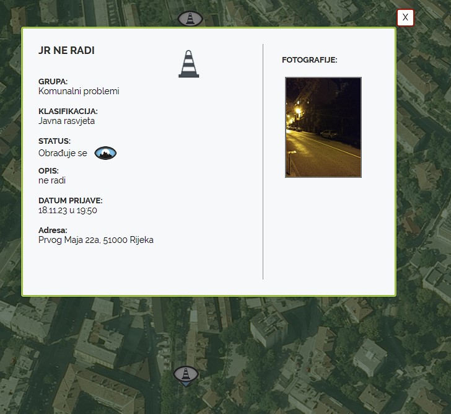Click the "JR NE RADI" report title
This screenshot has height=414, width=451.
coord(66,51)
